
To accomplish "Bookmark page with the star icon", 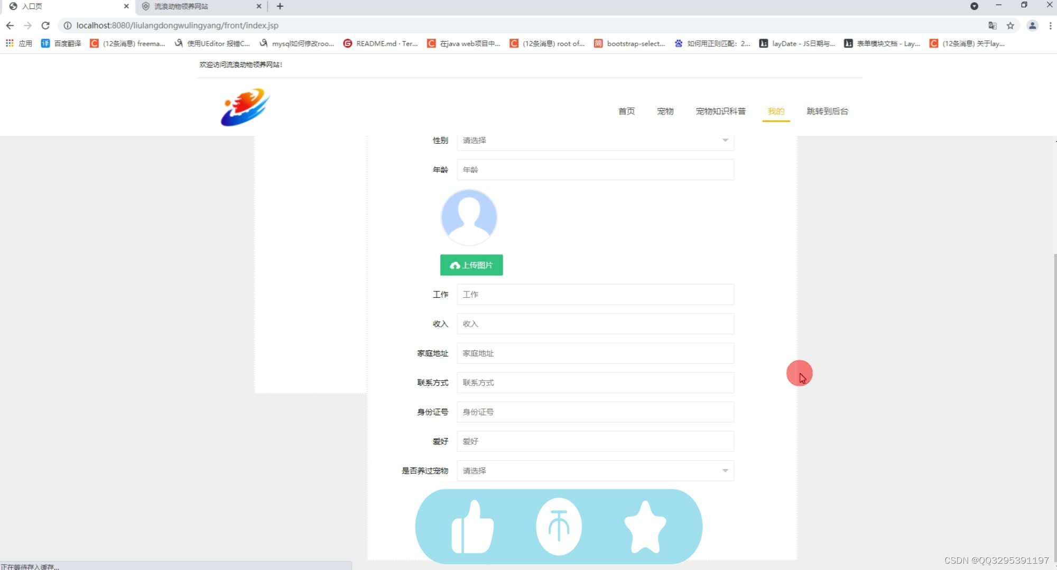I will [x=1010, y=25].
